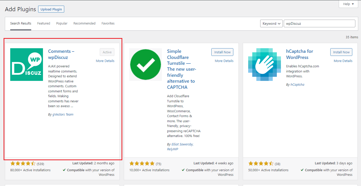
Task: Click the wpDiscuz plugin logo icon
Action: click(x=27, y=65)
